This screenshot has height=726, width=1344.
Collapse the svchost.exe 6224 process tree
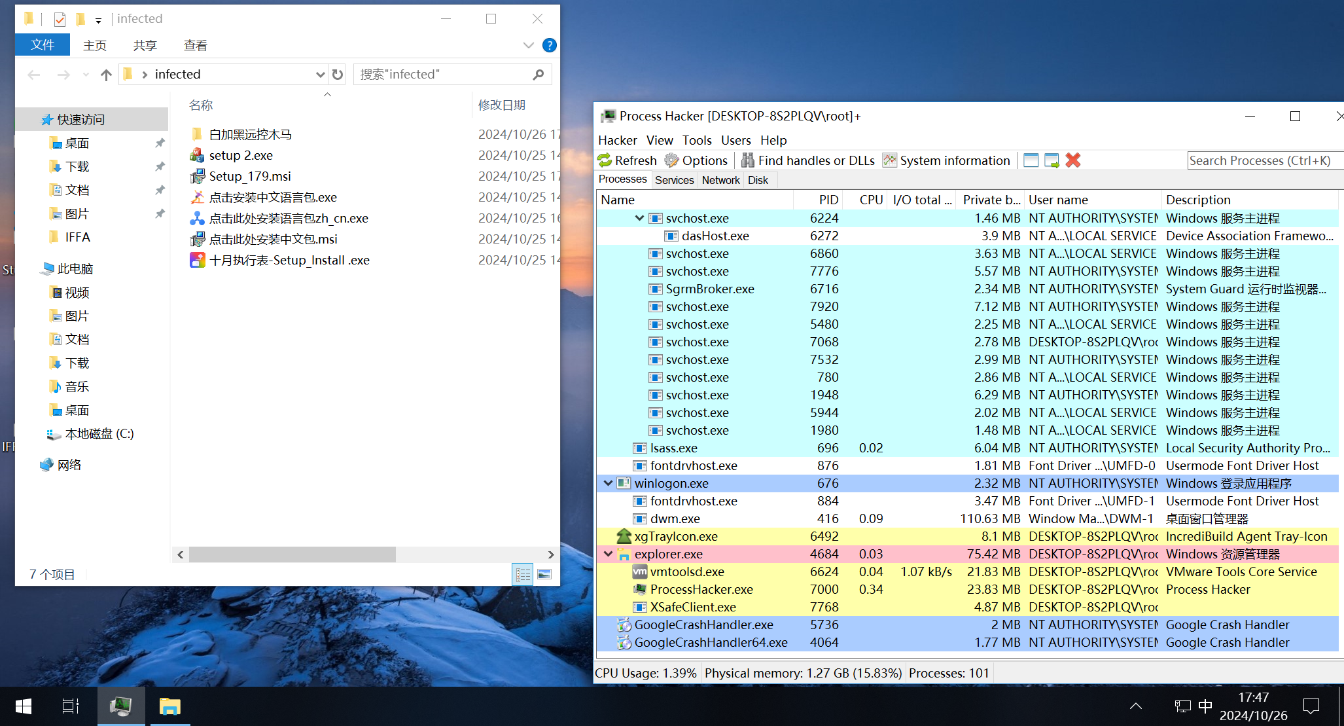[x=639, y=218]
